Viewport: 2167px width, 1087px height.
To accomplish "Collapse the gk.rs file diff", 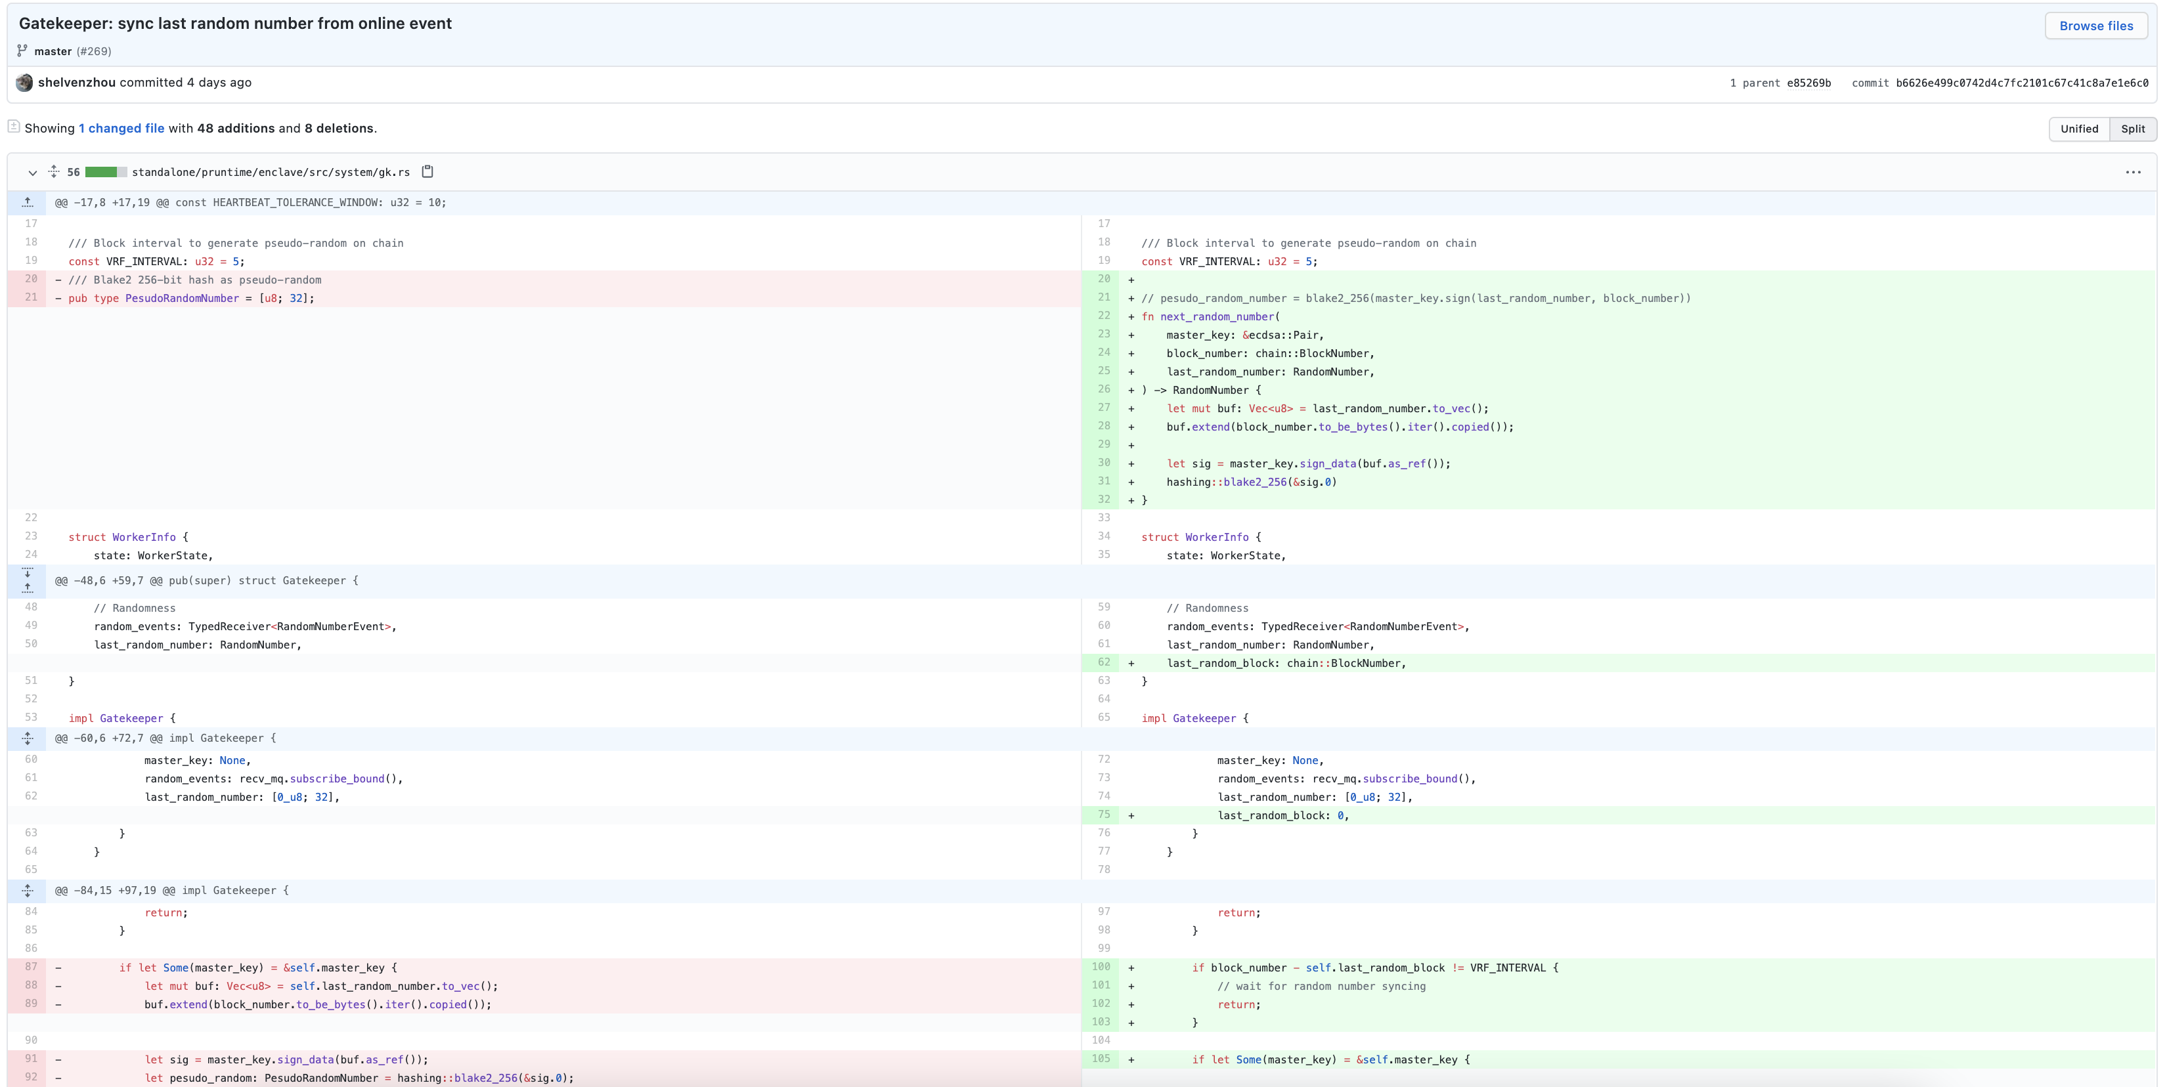I will pyautogui.click(x=32, y=173).
